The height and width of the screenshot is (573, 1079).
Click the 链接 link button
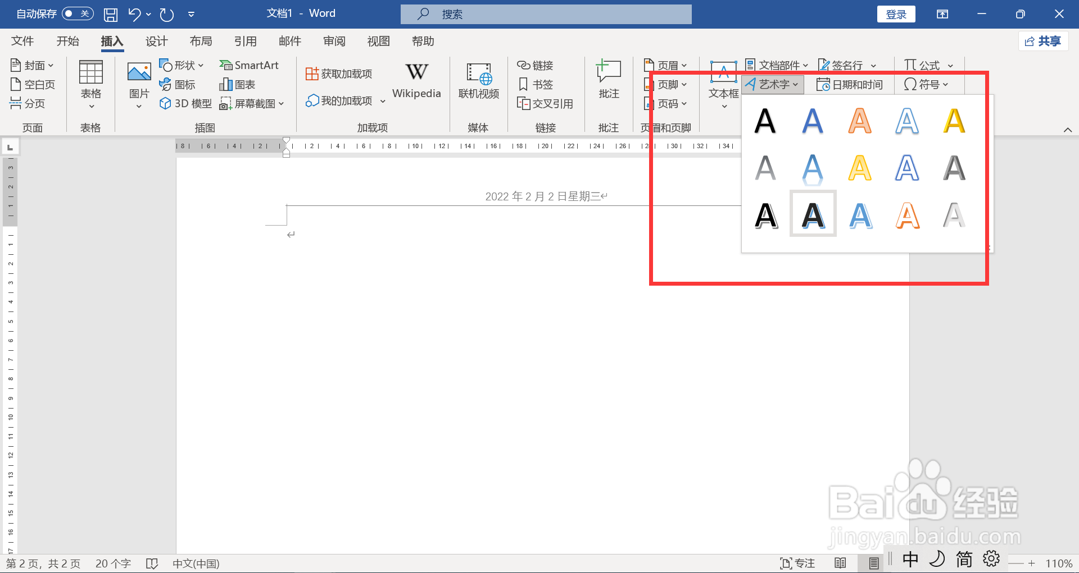click(535, 65)
